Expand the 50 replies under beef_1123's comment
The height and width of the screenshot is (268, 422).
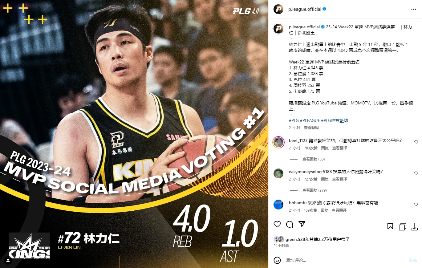tap(314, 159)
